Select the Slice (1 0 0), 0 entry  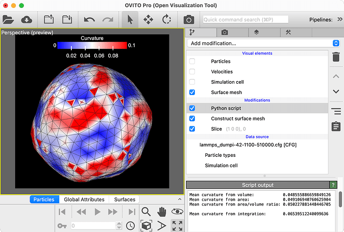[x=257, y=129]
